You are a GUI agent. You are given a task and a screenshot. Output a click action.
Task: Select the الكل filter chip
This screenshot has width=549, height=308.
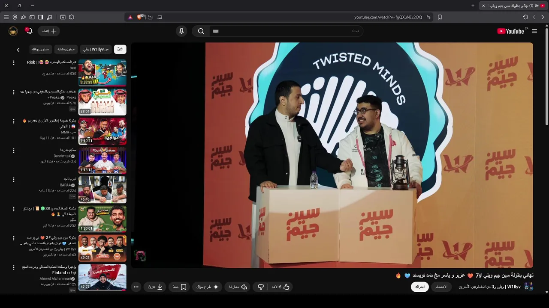pos(120,49)
